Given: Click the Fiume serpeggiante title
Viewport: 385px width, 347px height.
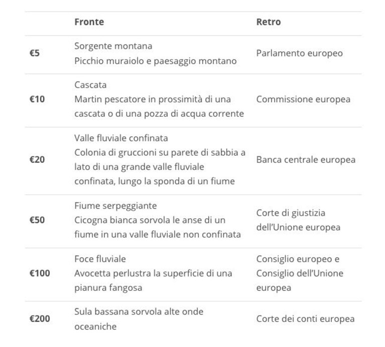Looking at the screenshot, I should click(x=115, y=206).
